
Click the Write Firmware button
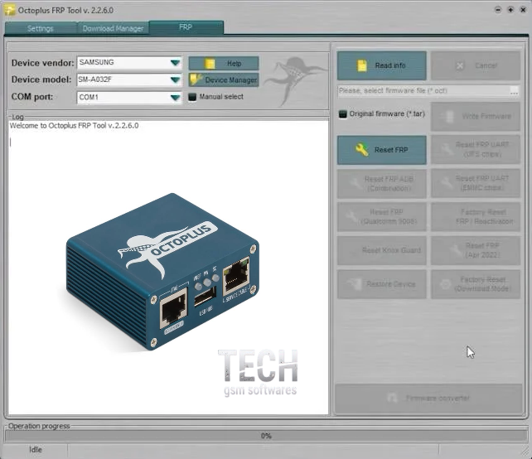click(x=476, y=116)
